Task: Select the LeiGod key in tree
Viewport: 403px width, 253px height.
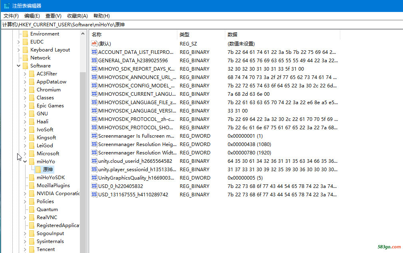Action: 45,146
